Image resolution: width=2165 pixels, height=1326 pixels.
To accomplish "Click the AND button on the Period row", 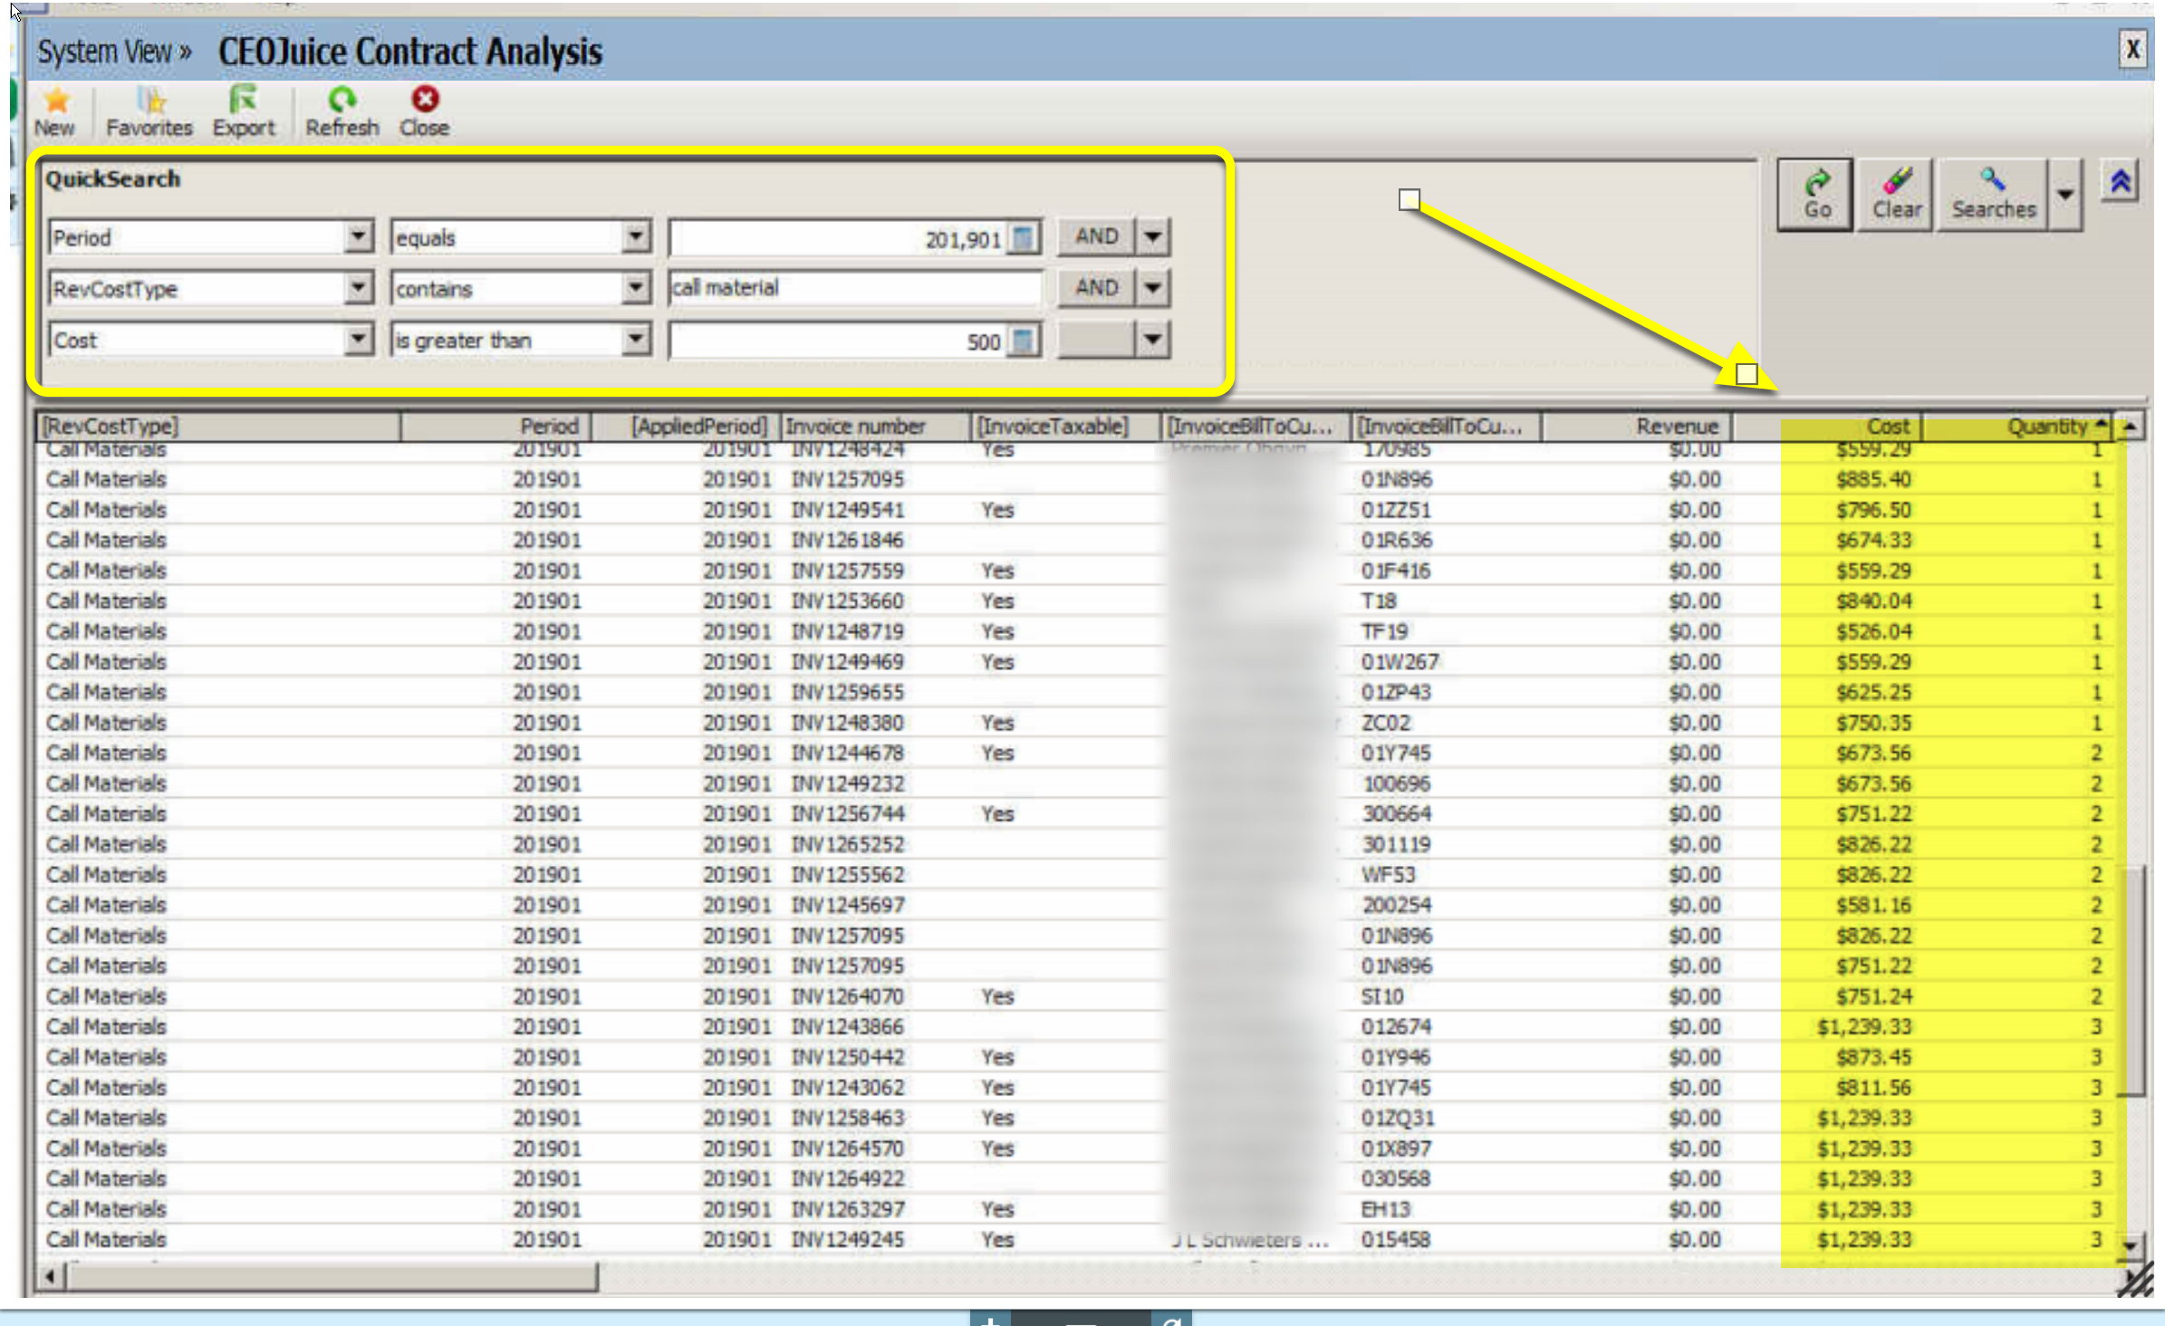I will pos(1096,237).
